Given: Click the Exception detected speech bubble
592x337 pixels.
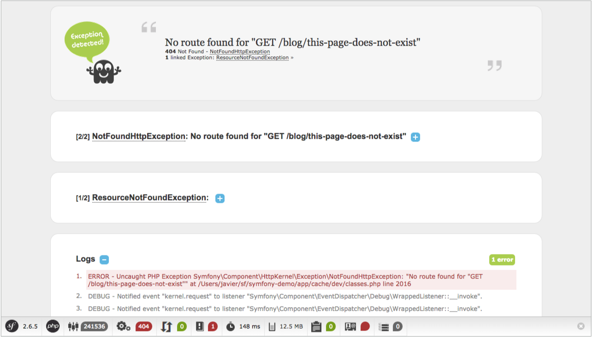Looking at the screenshot, I should pyautogui.click(x=87, y=42).
